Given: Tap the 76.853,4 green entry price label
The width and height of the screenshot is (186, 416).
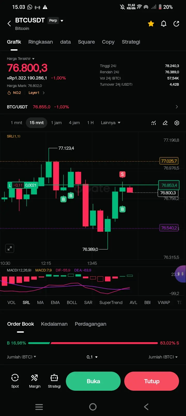Looking at the screenshot, I should coord(169,185).
